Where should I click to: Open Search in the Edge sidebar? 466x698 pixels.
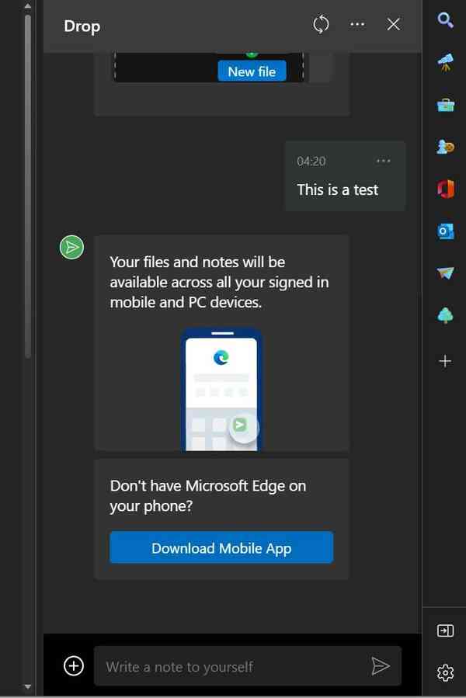pos(445,20)
